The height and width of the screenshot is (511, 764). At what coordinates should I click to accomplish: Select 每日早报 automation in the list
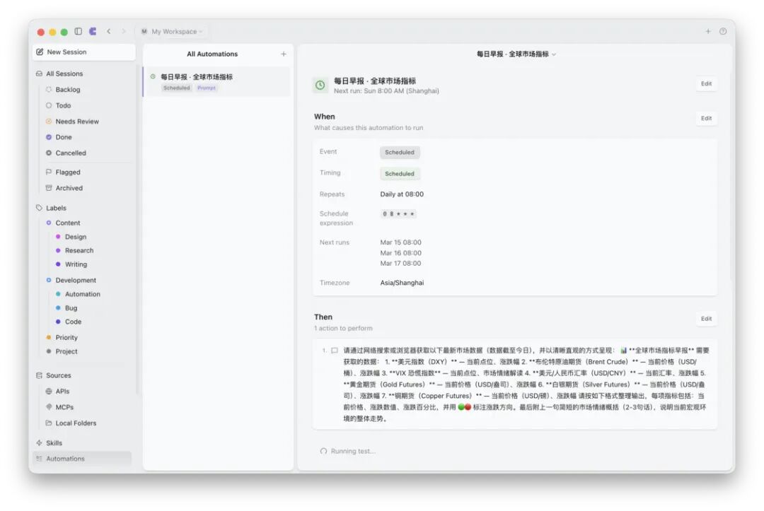click(217, 82)
